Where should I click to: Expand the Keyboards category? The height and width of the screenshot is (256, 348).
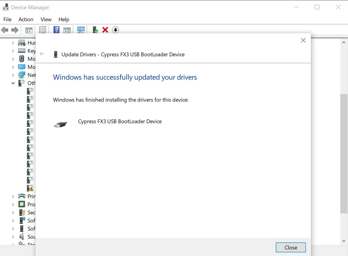coord(13,51)
